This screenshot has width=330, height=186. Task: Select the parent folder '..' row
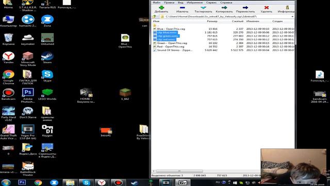pyautogui.click(x=223, y=25)
